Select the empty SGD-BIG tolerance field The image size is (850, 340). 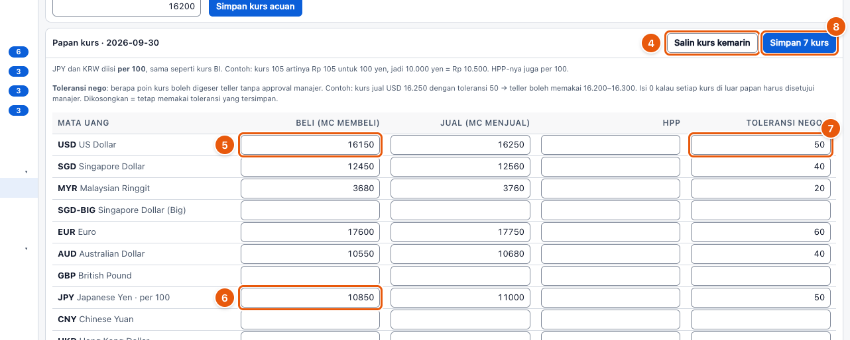[760, 210]
